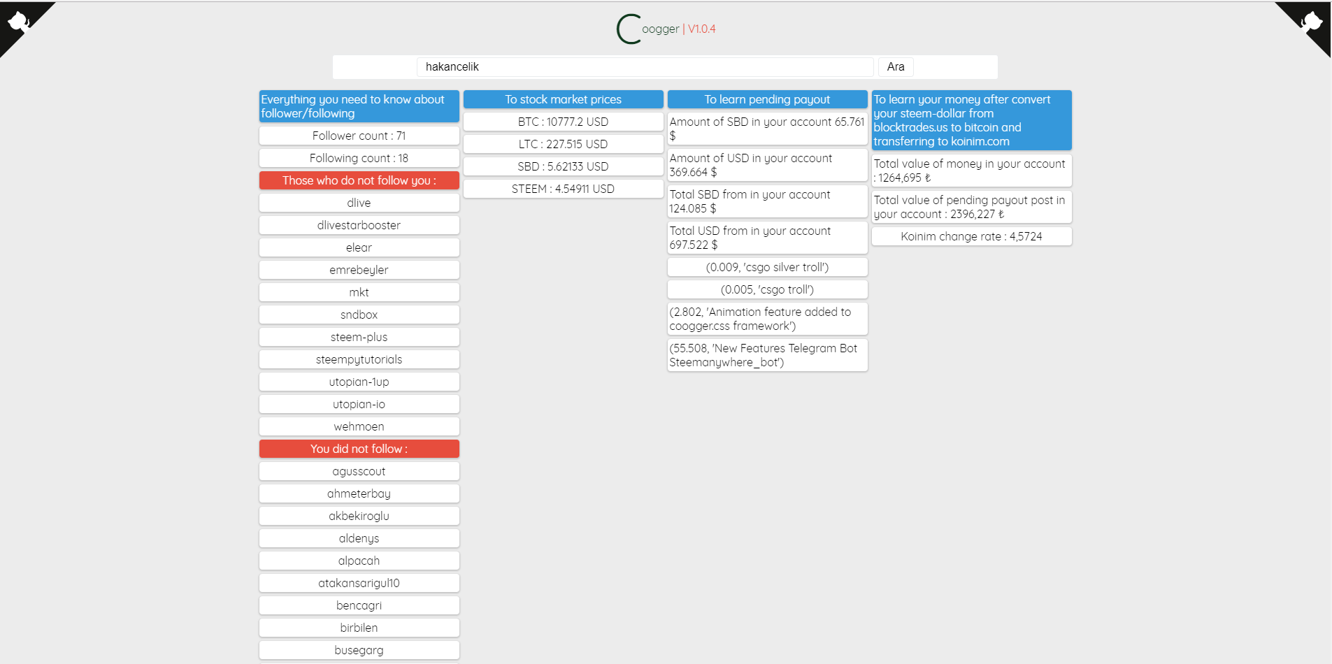The width and height of the screenshot is (1332, 664).
Task: Click the STEEM : 4.54911 USD price row
Action: (564, 189)
